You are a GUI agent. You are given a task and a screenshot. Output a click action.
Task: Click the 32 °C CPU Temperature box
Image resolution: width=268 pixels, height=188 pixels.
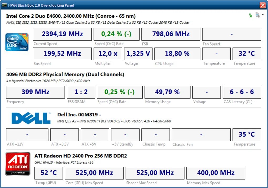pyautogui.click(x=247, y=54)
